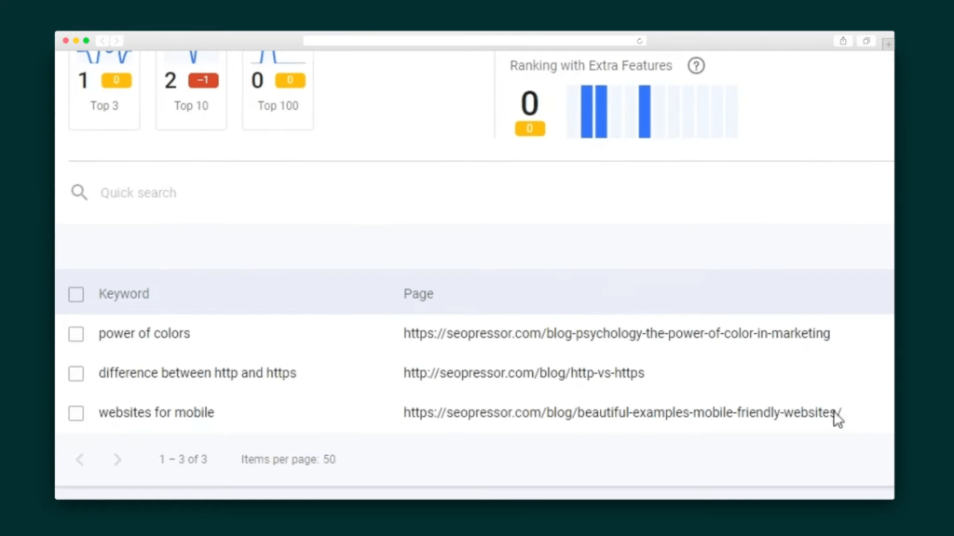Click the browser forward navigation arrow

point(116,41)
